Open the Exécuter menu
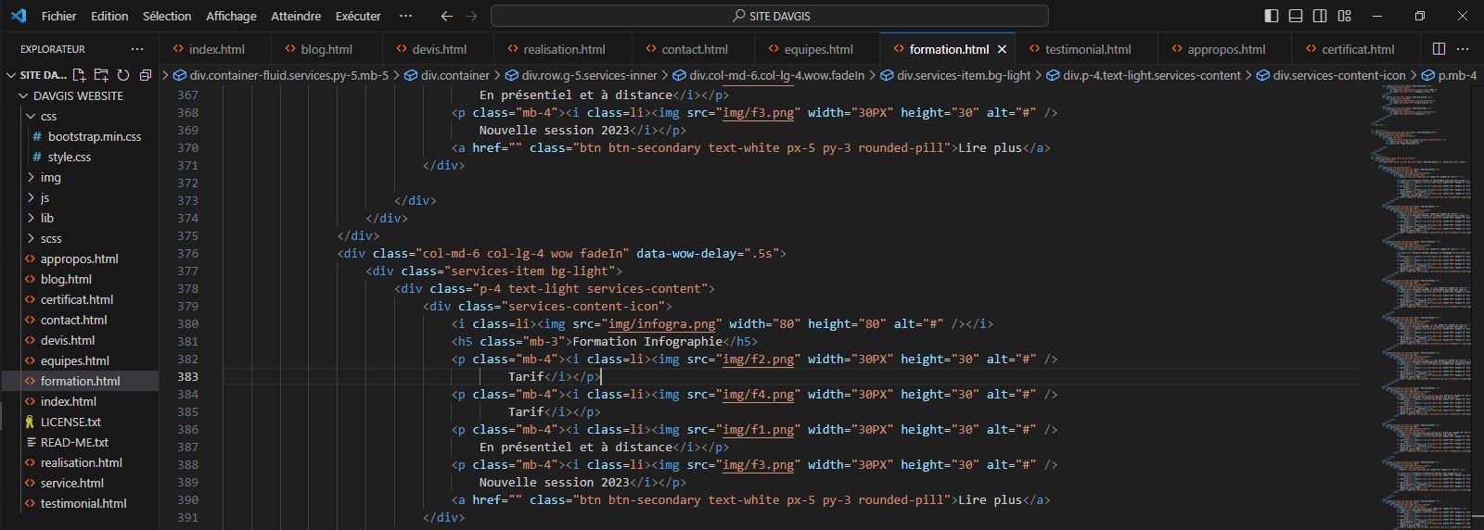This screenshot has width=1484, height=530. click(358, 16)
